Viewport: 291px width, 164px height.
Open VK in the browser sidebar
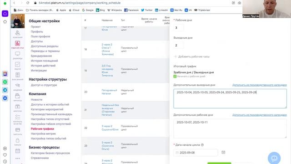pos(5,98)
